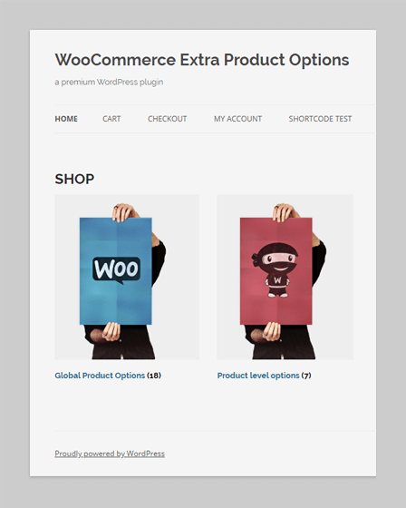The image size is (406, 508).
Task: Click the red ninja poster category image
Action: coord(285,277)
